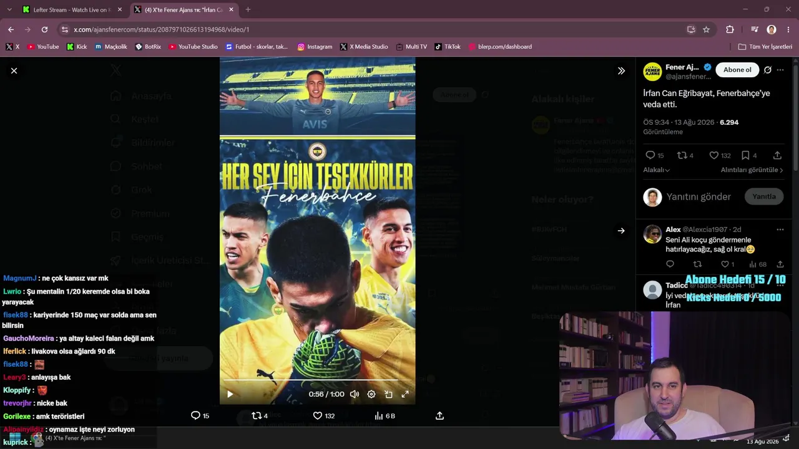
Task: Reload the current page
Action: (x=44, y=29)
